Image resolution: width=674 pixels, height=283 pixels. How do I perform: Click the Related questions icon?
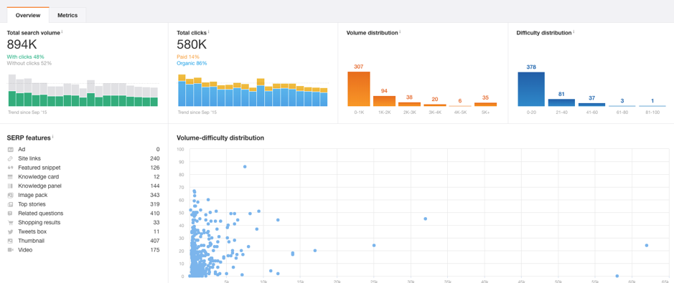pos(11,214)
